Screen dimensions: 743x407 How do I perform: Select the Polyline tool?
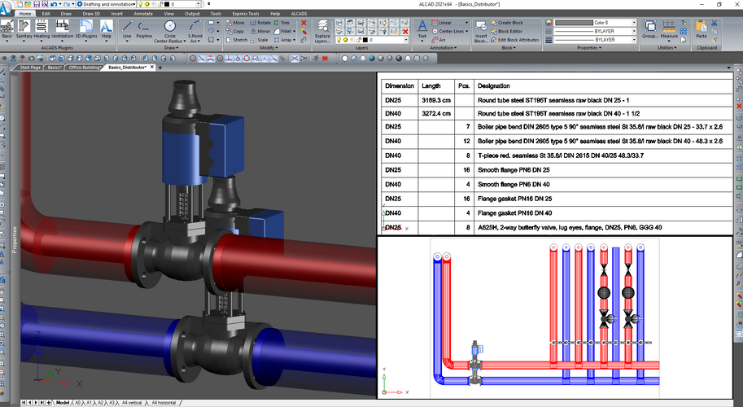(144, 28)
